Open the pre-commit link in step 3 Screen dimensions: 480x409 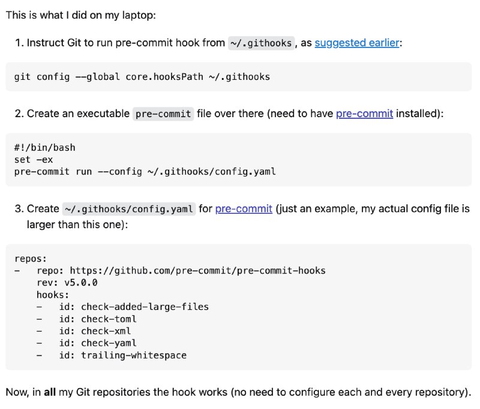click(x=244, y=208)
